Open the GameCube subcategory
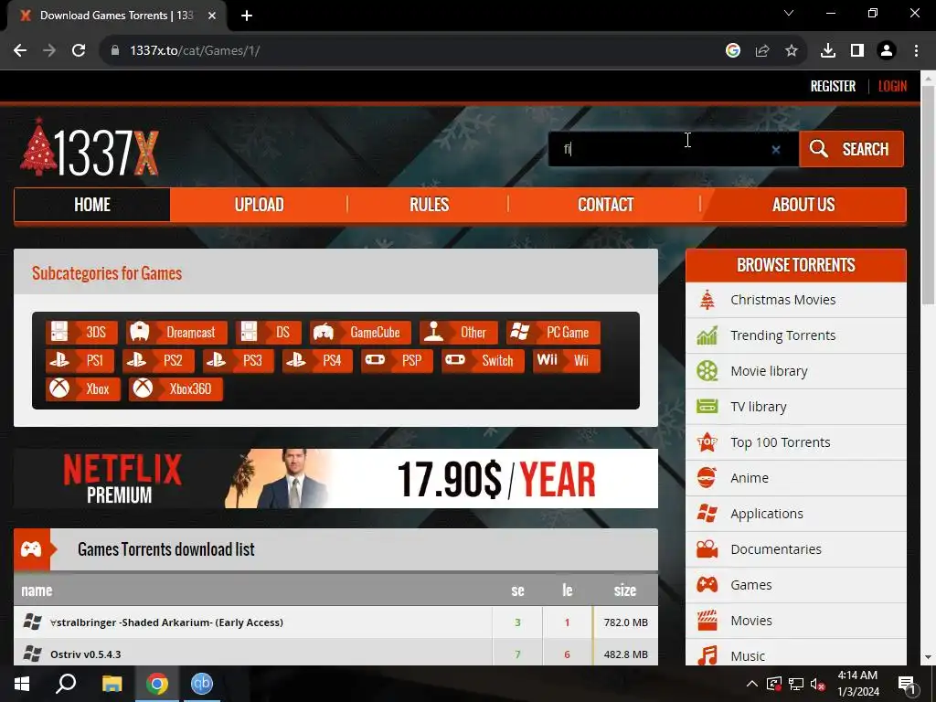This screenshot has height=702, width=936. 360,333
